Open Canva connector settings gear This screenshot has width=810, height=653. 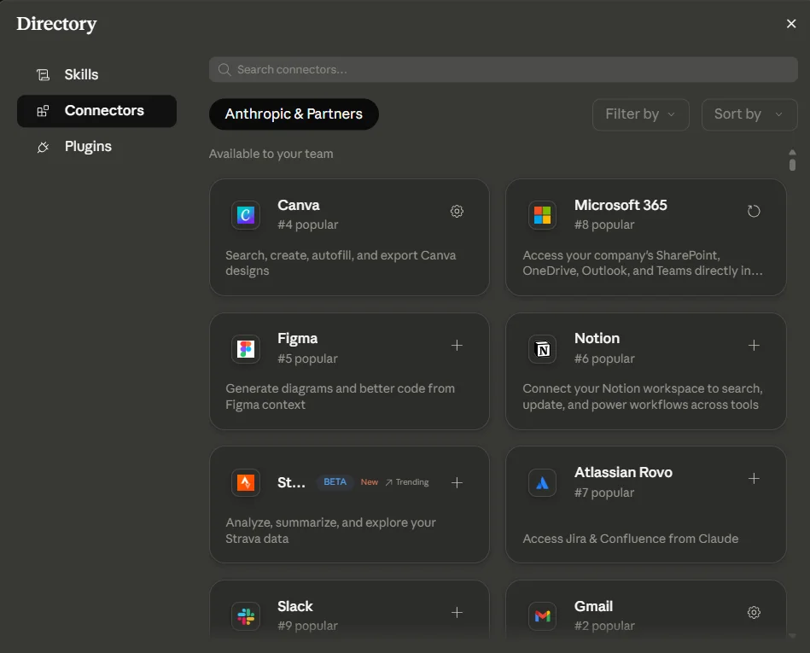(457, 212)
